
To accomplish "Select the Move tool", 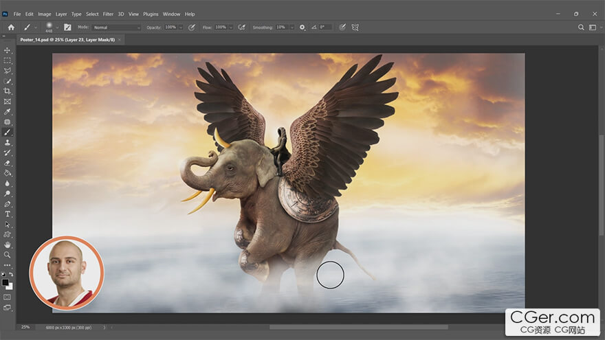I will click(8, 50).
